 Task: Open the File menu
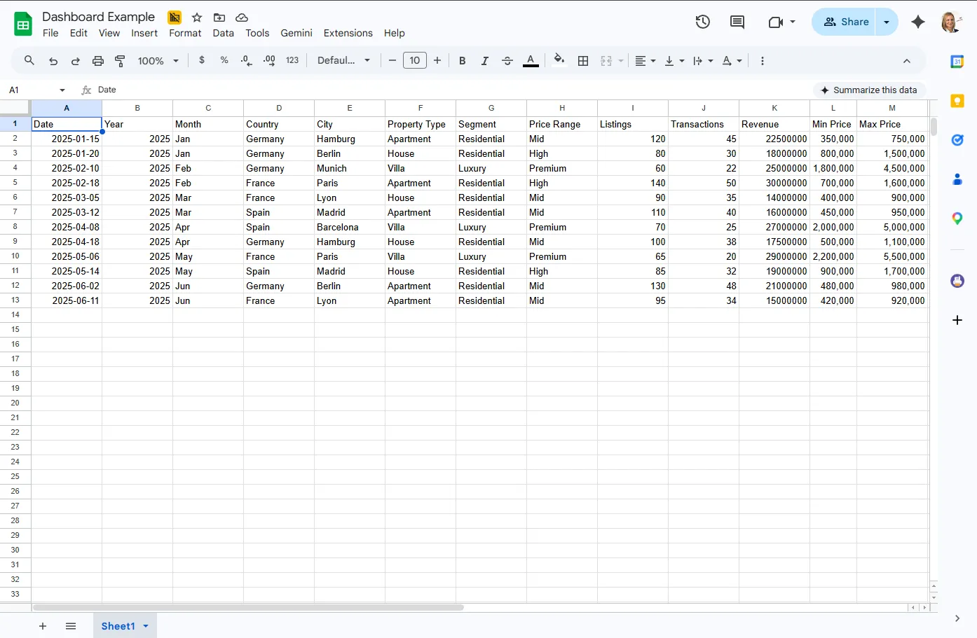(50, 33)
